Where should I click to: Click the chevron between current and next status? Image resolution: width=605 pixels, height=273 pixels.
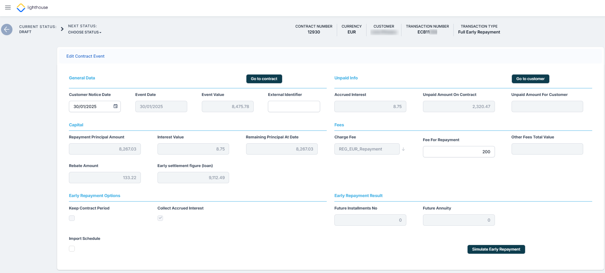[62, 29]
